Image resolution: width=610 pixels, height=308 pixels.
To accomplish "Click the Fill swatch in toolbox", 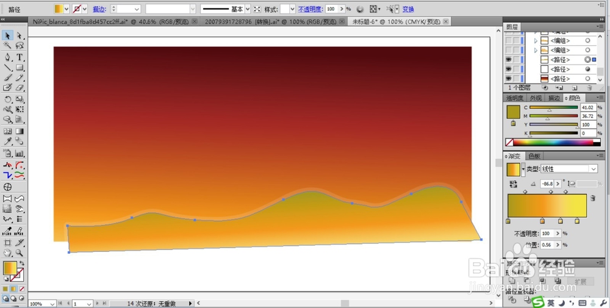I will [x=10, y=268].
